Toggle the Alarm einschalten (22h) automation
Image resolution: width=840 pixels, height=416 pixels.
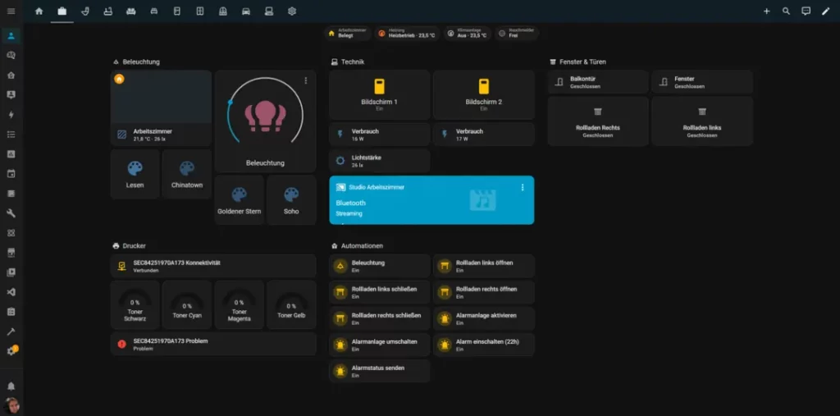point(484,345)
